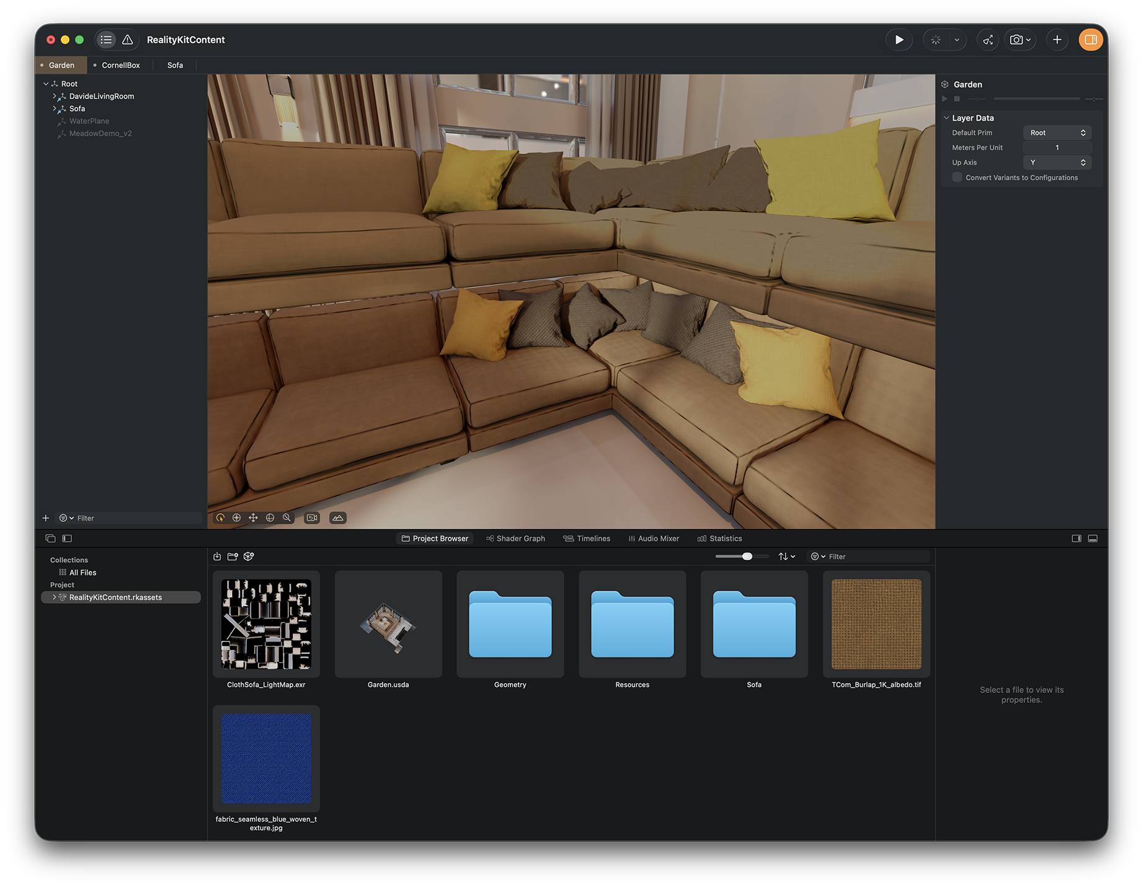Image resolution: width=1143 pixels, height=887 pixels.
Task: Click the viewport magnifier zoom tool
Action: [x=287, y=518]
